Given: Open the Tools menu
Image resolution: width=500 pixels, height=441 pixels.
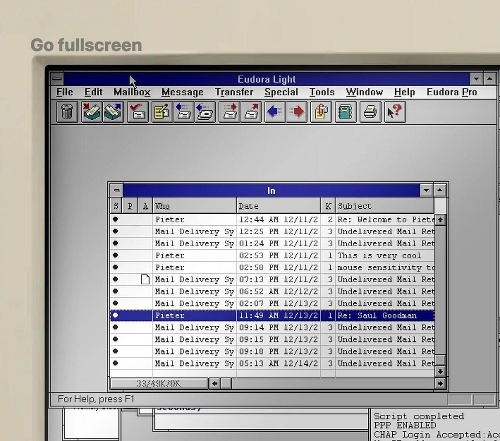Looking at the screenshot, I should 322,92.
